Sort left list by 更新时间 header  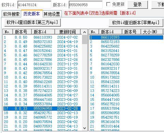[x=68, y=32]
